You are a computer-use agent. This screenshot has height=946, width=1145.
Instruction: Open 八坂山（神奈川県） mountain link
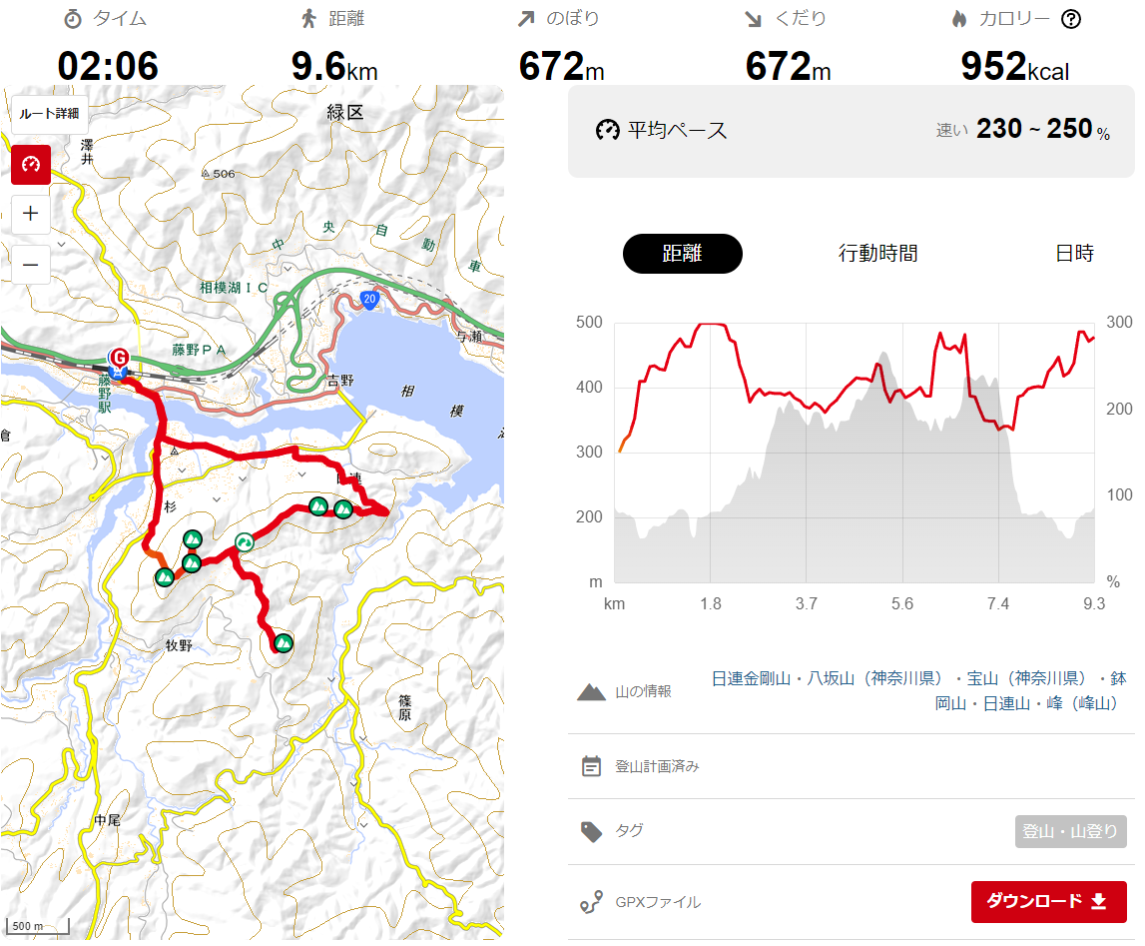pyautogui.click(x=874, y=678)
